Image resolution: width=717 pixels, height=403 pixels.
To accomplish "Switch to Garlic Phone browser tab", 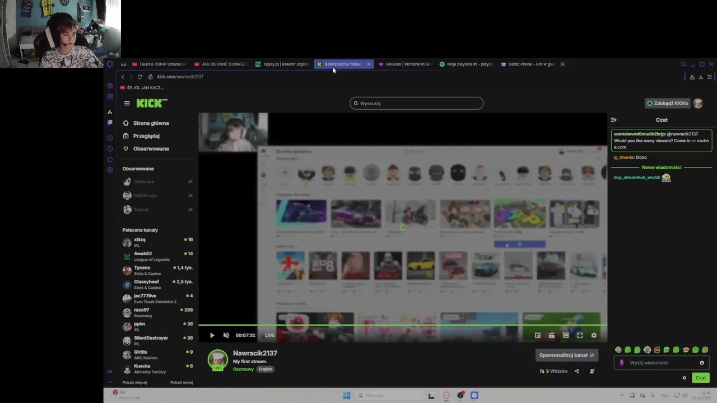I will (x=528, y=64).
